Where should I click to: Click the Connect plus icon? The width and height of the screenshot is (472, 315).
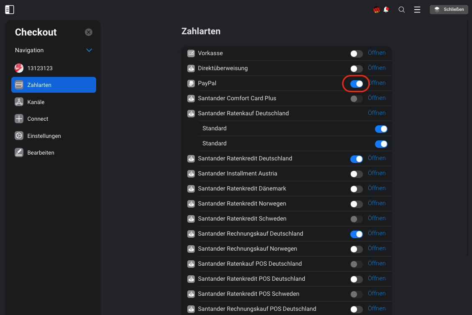tap(19, 119)
